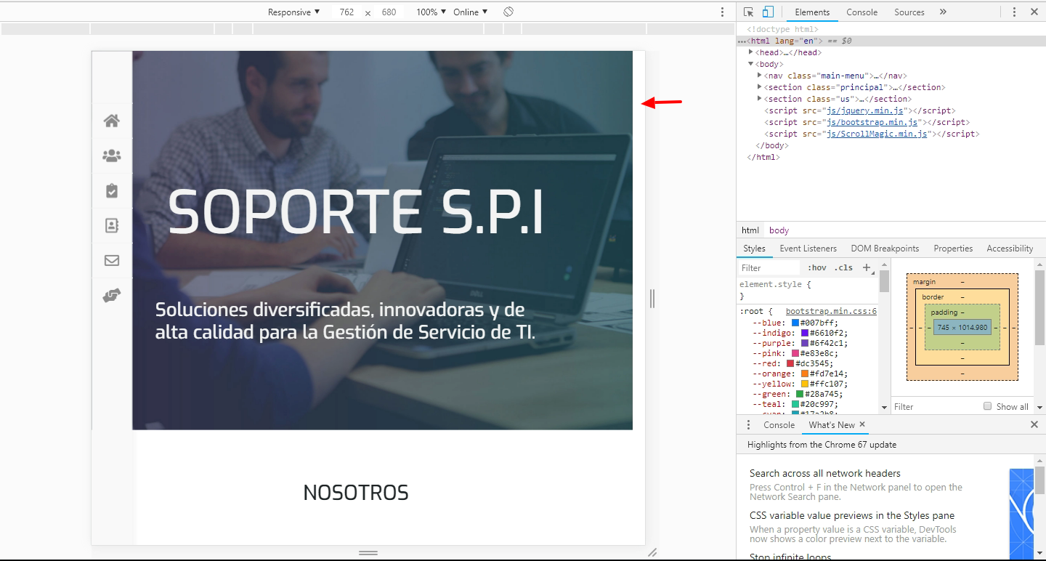Open the --green color swatch #28a745
Viewport: 1046px width, 561px height.
point(800,394)
